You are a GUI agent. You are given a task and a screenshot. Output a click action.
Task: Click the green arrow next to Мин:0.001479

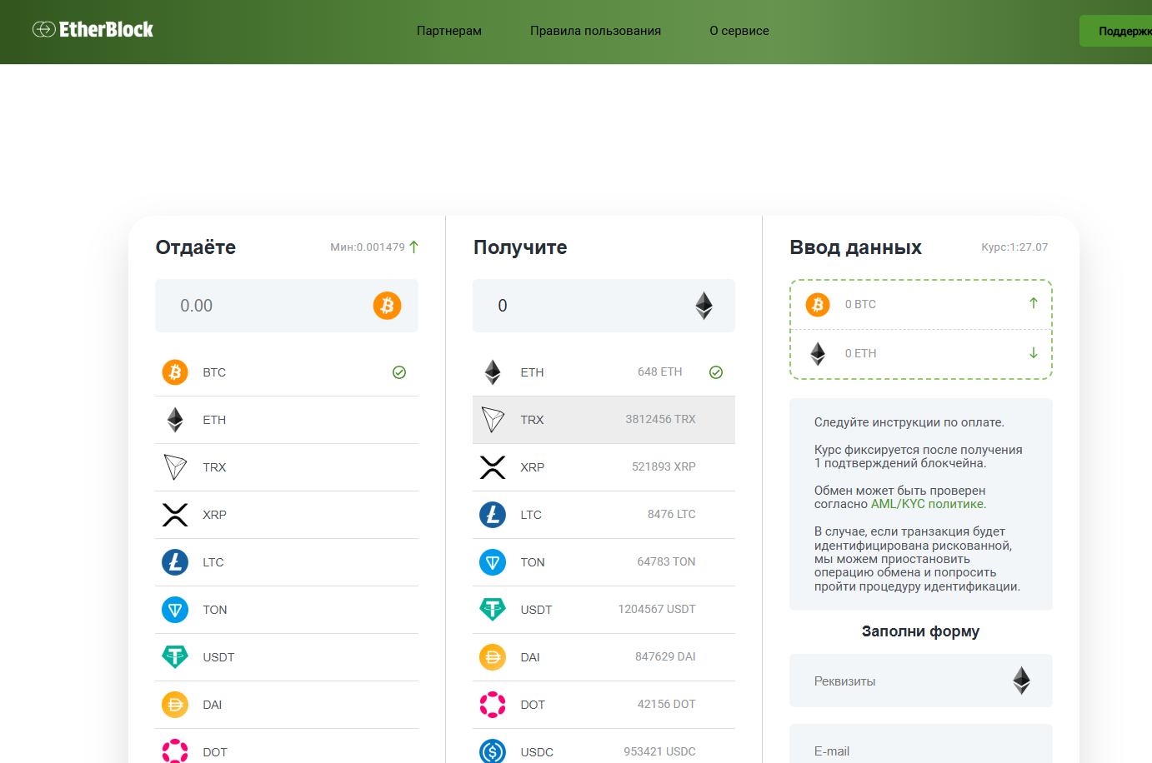coord(414,247)
